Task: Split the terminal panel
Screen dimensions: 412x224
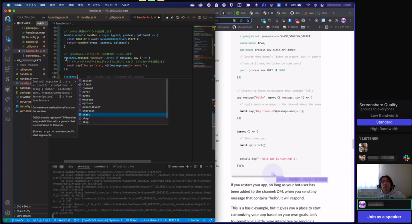Action: coord(196,167)
